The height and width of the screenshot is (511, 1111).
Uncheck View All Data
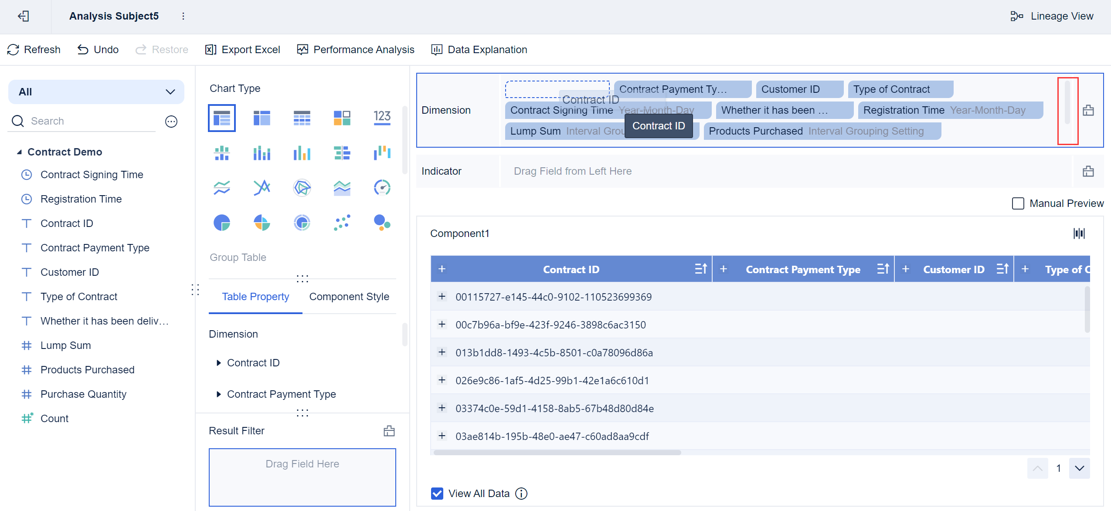(x=437, y=493)
